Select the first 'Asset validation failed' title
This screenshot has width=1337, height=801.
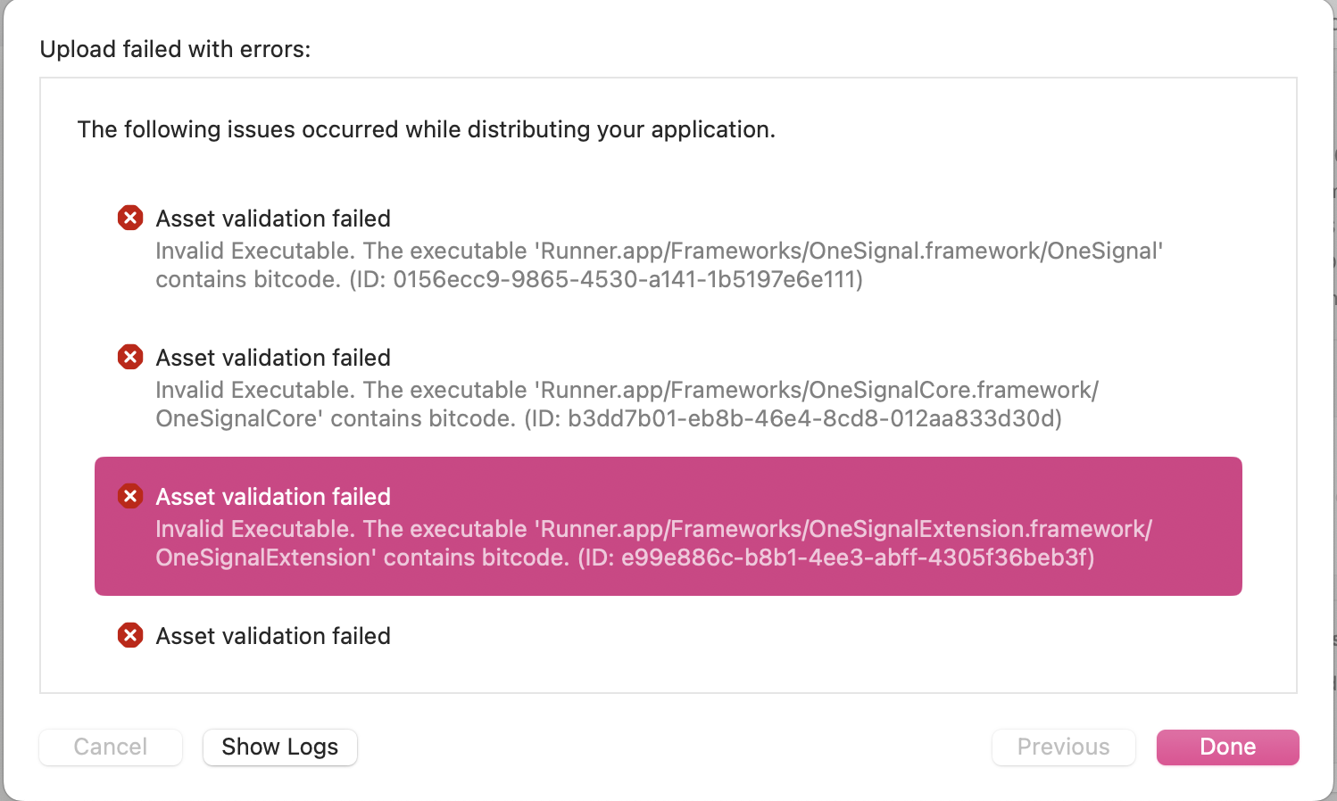tap(273, 219)
